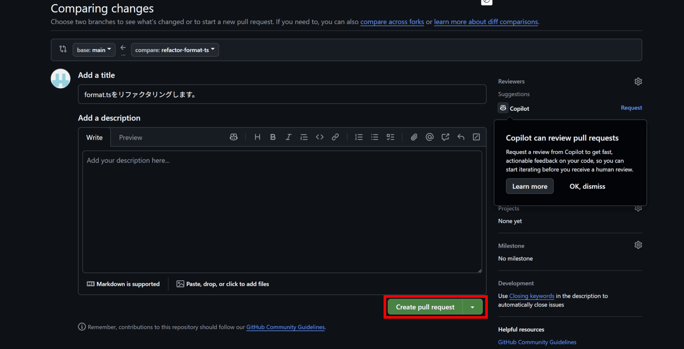
Task: Click the Copilot avatar in Suggestions
Action: [503, 108]
